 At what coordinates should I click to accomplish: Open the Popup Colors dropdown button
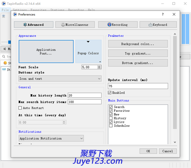coord(88,51)
